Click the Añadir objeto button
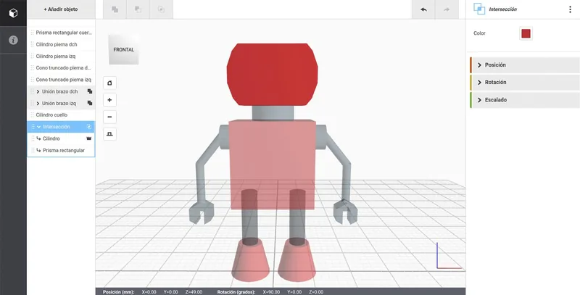This screenshot has width=580, height=295. point(61,9)
